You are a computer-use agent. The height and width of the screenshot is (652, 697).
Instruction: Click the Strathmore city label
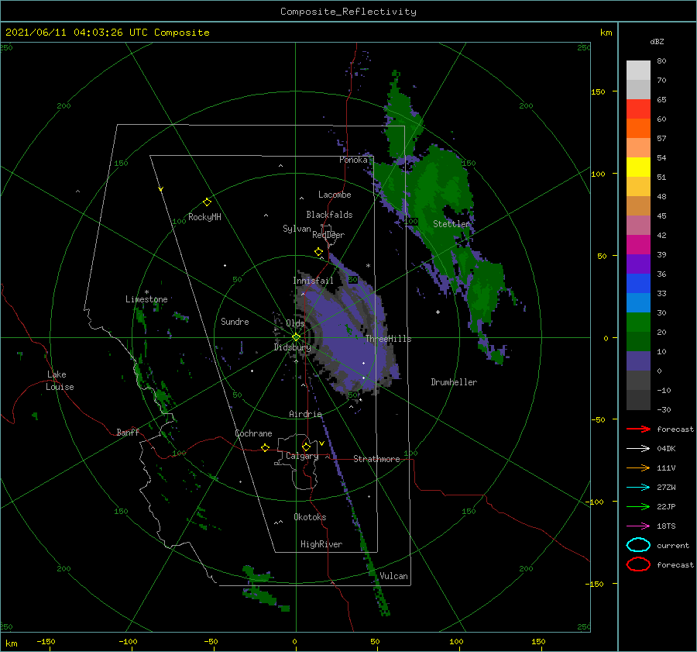[x=376, y=459]
